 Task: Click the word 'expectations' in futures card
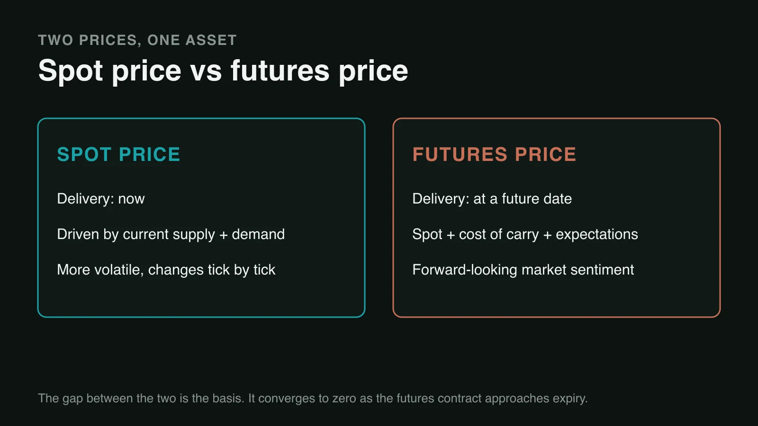point(597,234)
